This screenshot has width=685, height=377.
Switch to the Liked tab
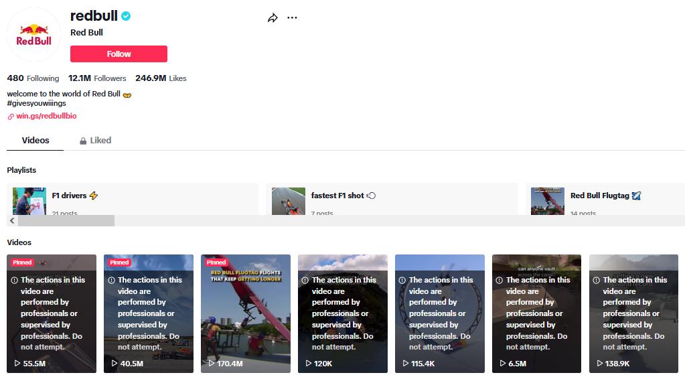click(95, 140)
